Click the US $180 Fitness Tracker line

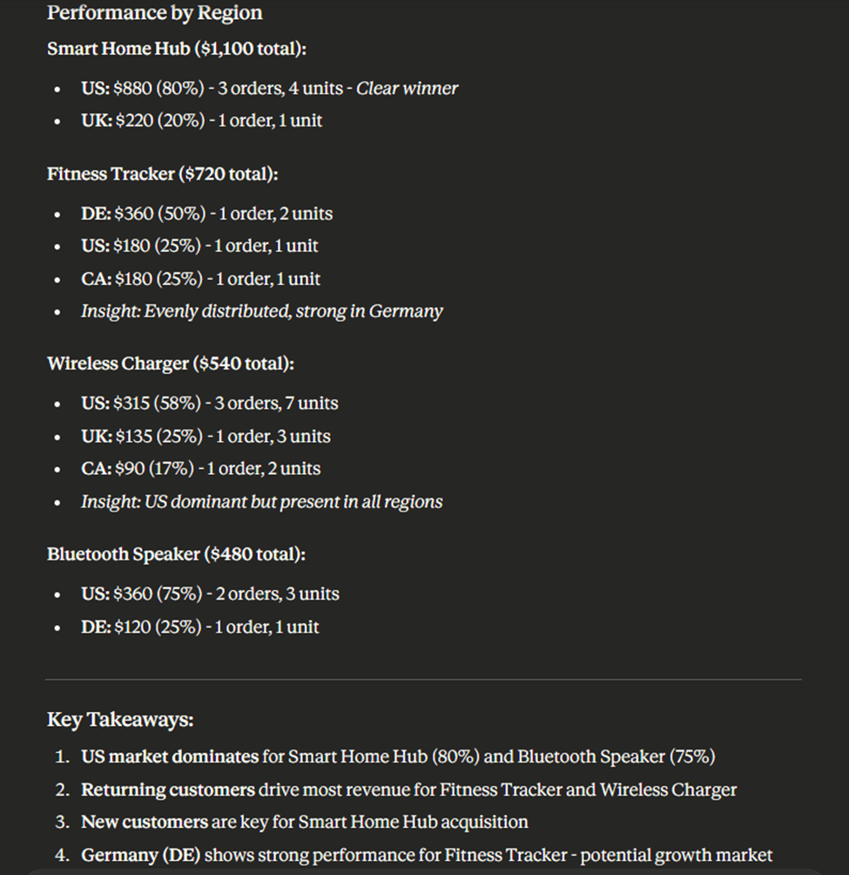pos(199,246)
